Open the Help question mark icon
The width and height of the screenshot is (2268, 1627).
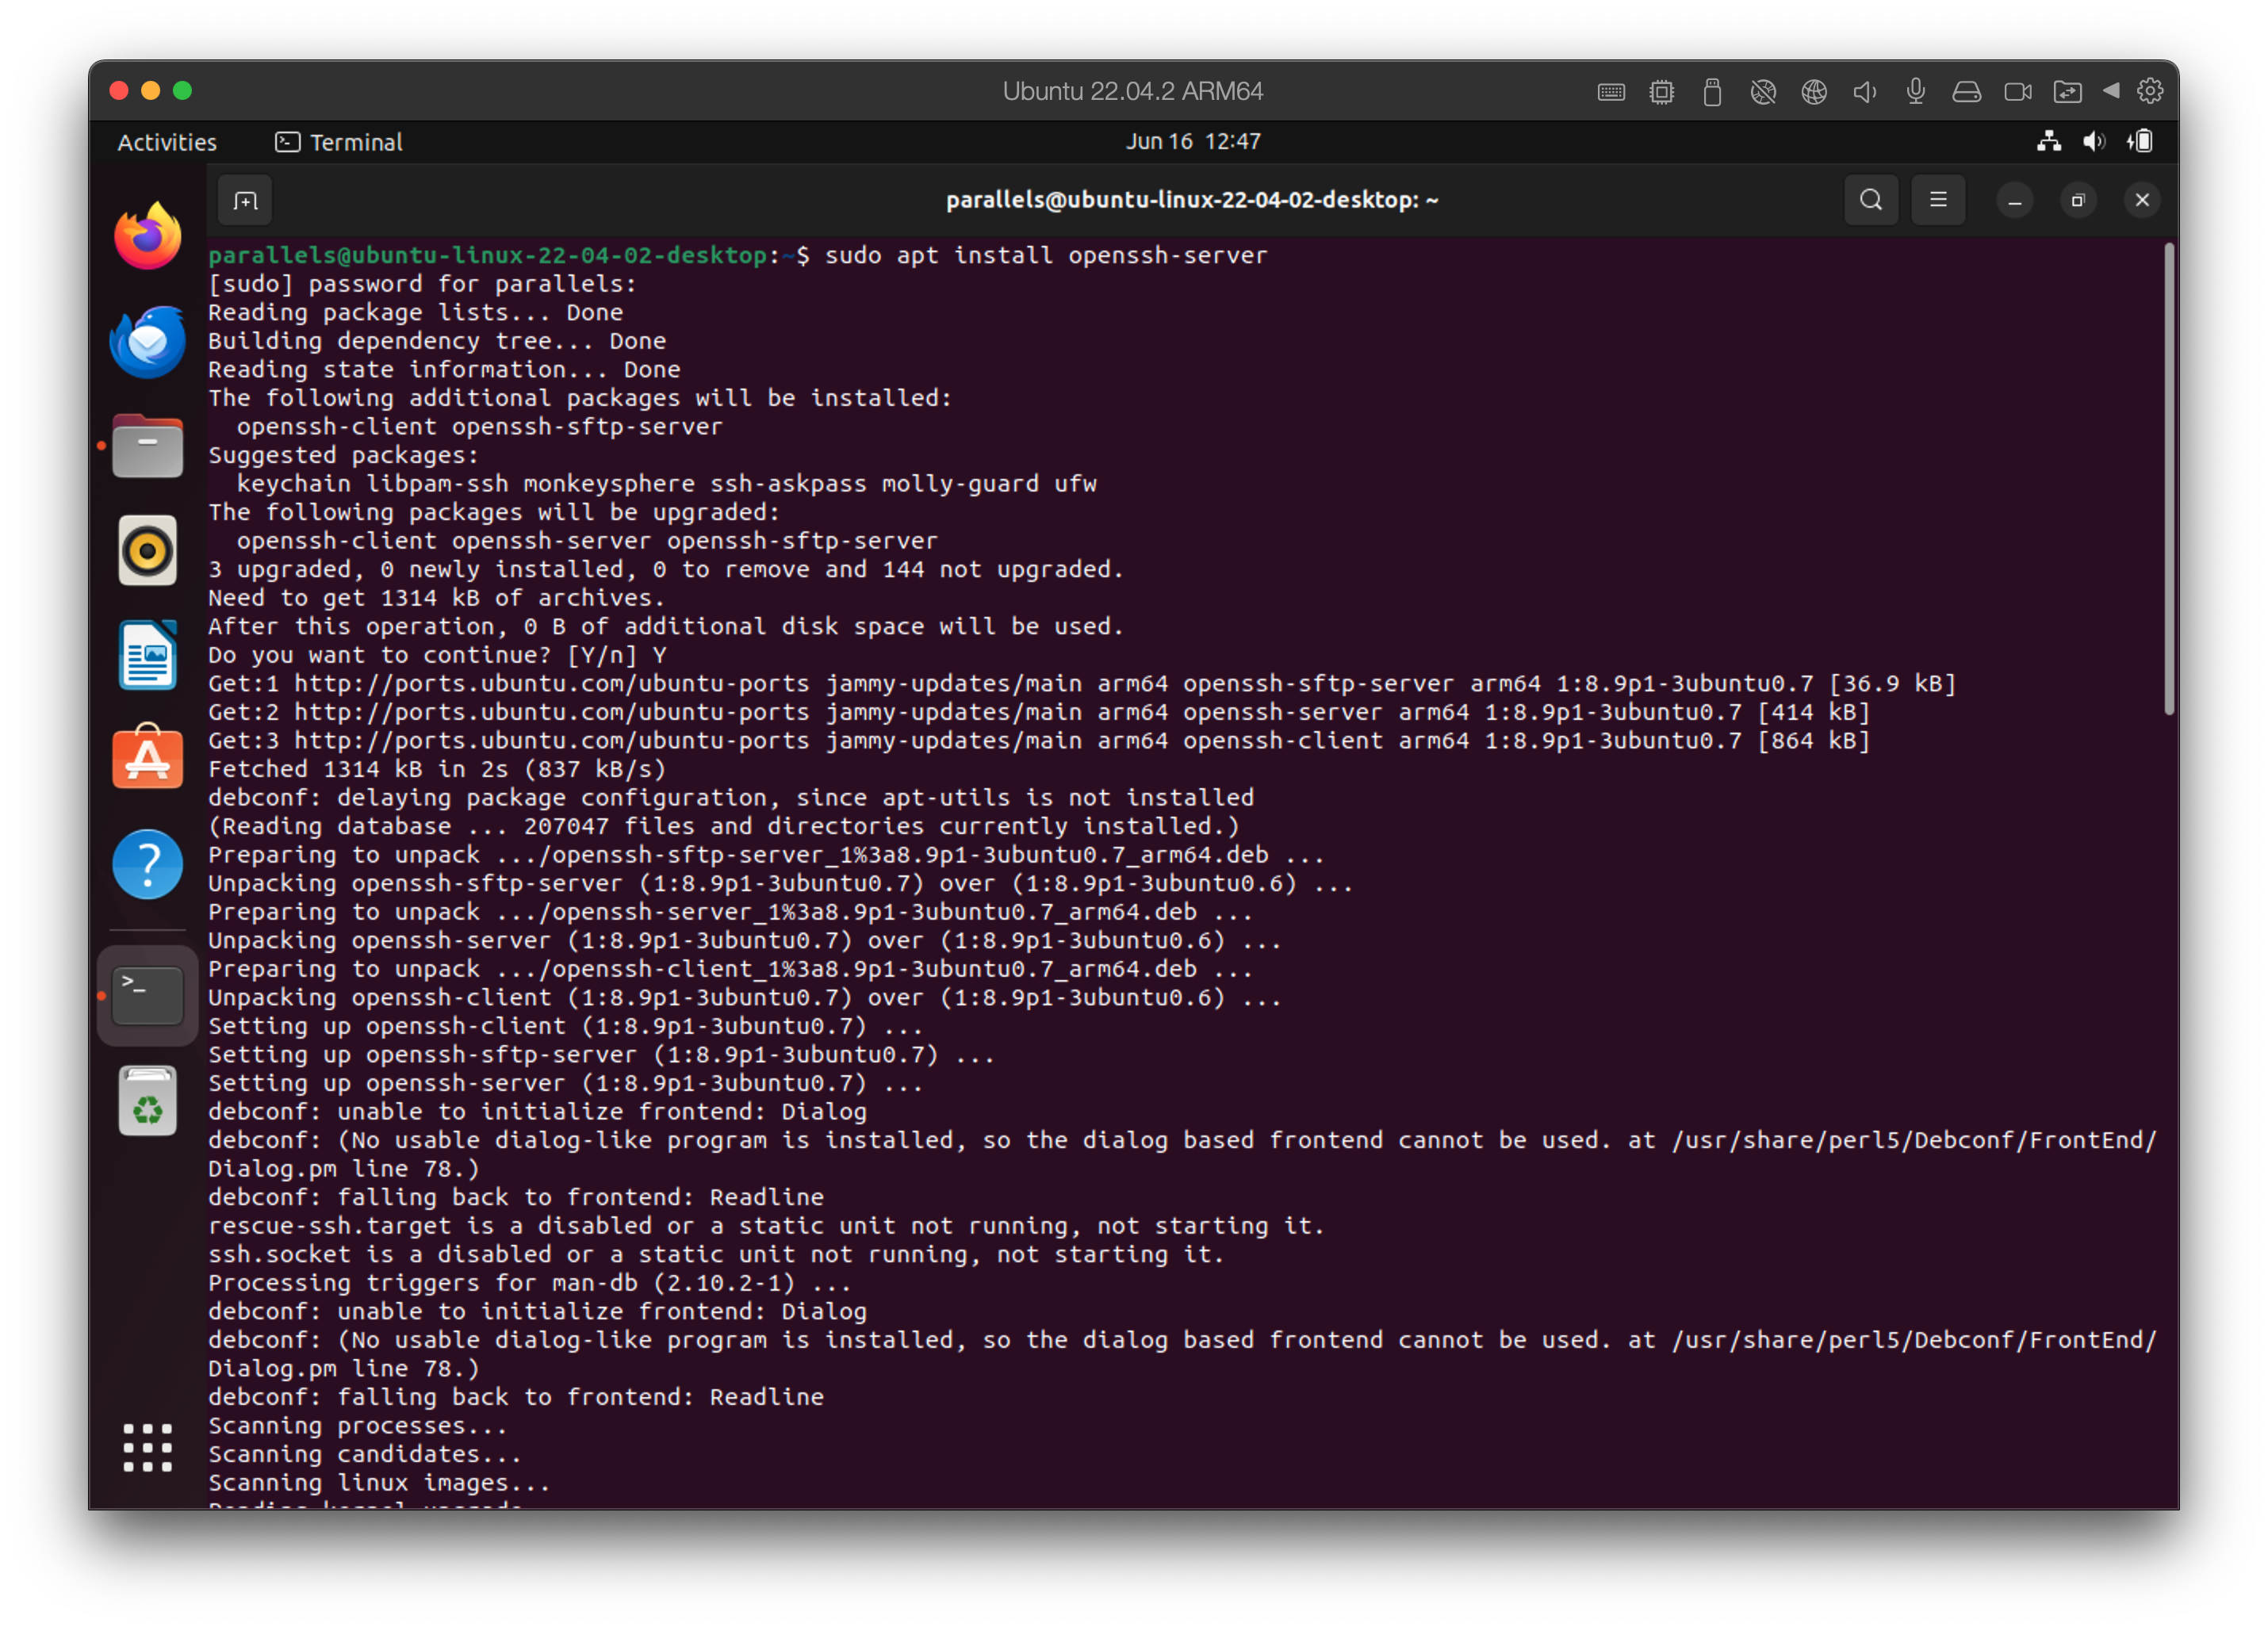(x=147, y=864)
